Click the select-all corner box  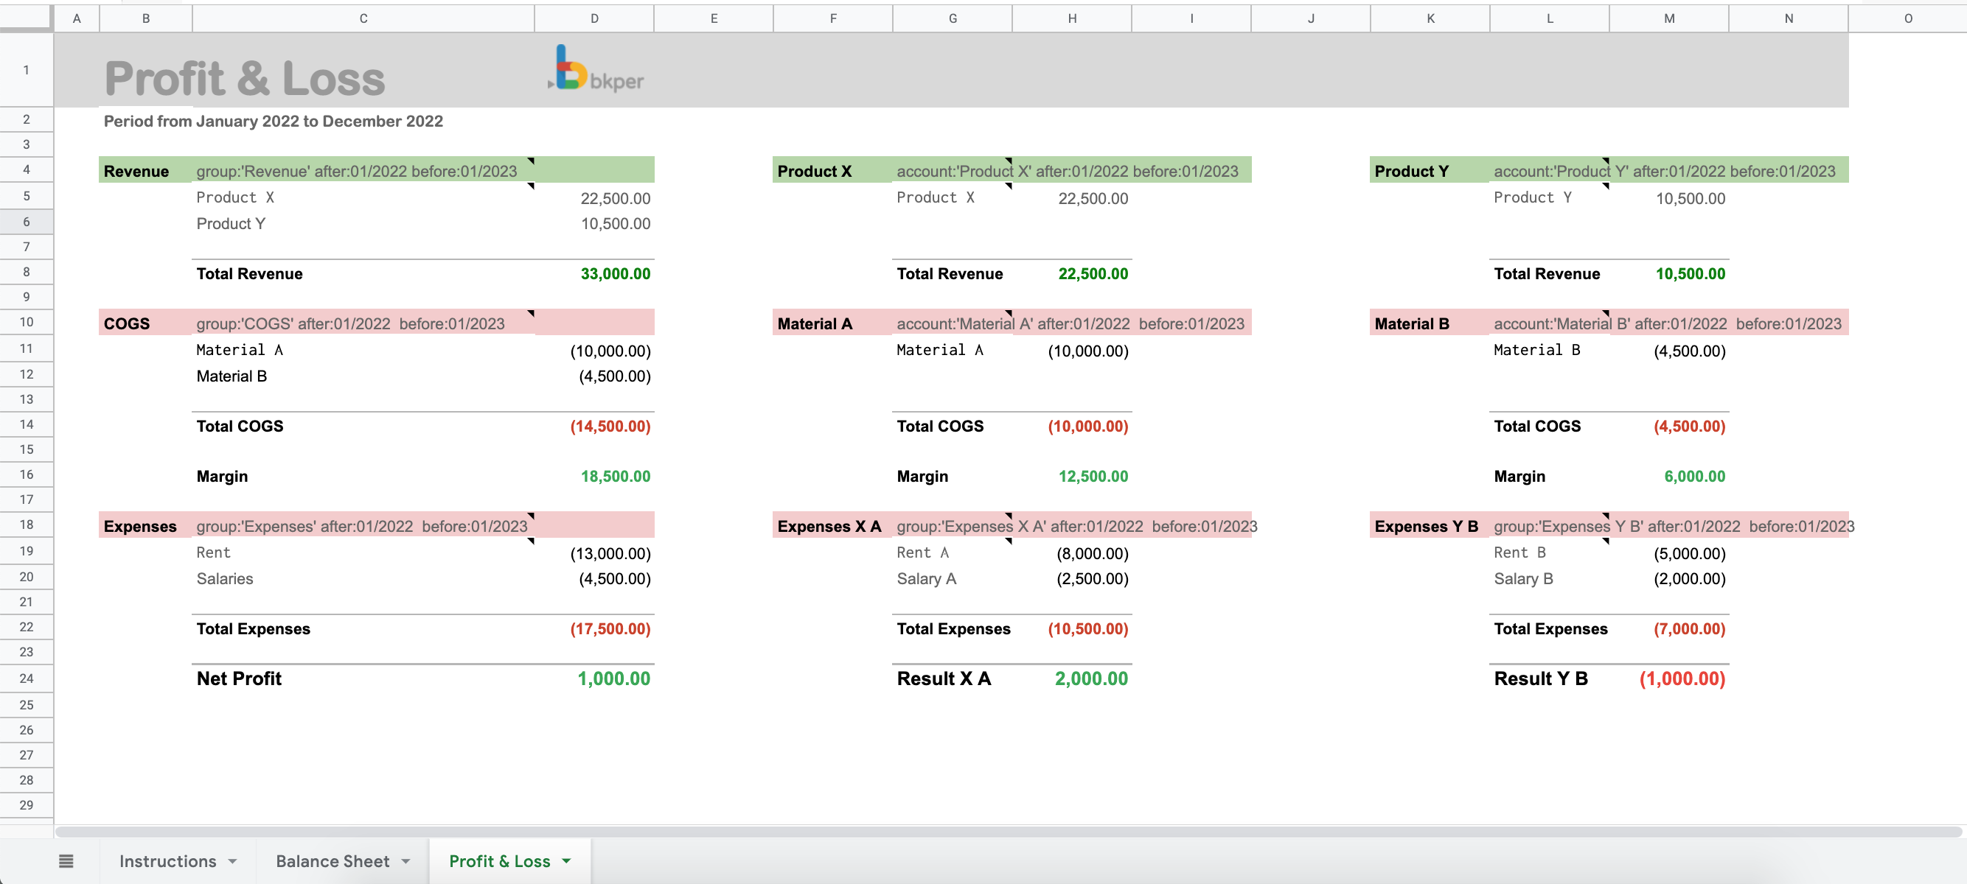coord(26,18)
